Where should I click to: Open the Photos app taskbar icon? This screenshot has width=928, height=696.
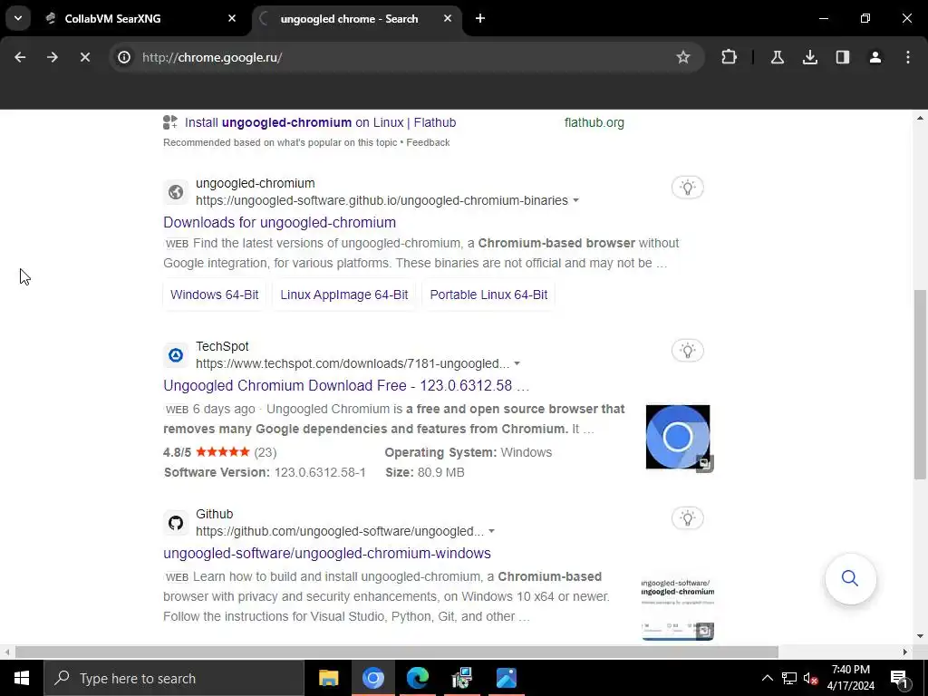[x=507, y=678]
